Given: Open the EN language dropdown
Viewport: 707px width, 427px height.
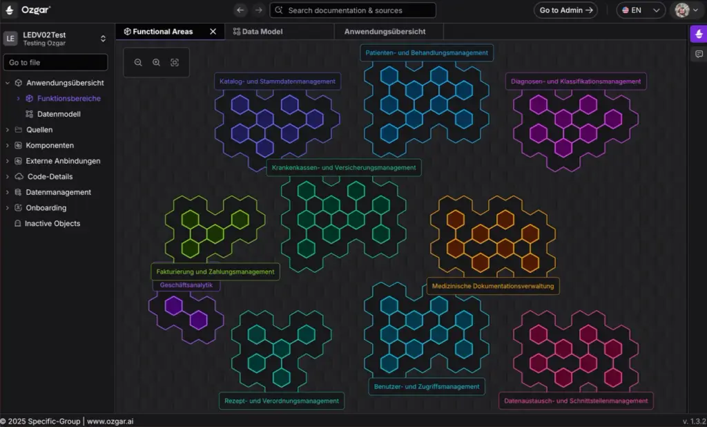Looking at the screenshot, I should coord(640,10).
